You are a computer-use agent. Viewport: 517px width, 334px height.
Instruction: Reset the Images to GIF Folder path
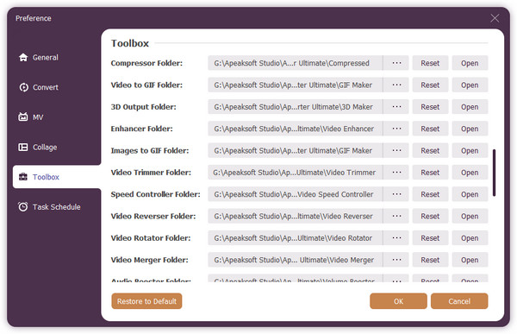coord(430,150)
